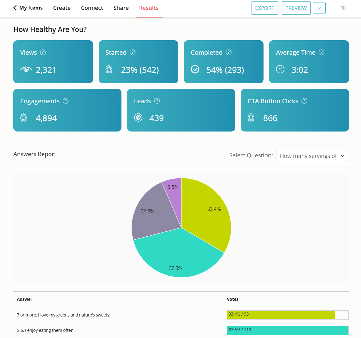Click the people icon on Engagements card
Screen dimensions: 361x338
pos(24,118)
